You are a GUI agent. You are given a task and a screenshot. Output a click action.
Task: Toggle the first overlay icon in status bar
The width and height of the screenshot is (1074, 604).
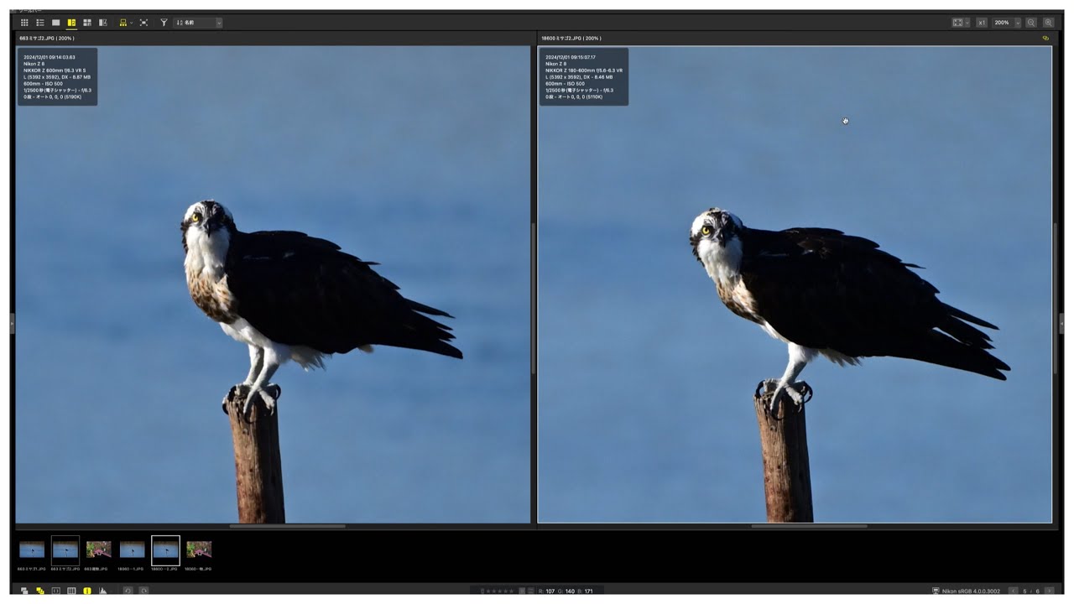(24, 591)
